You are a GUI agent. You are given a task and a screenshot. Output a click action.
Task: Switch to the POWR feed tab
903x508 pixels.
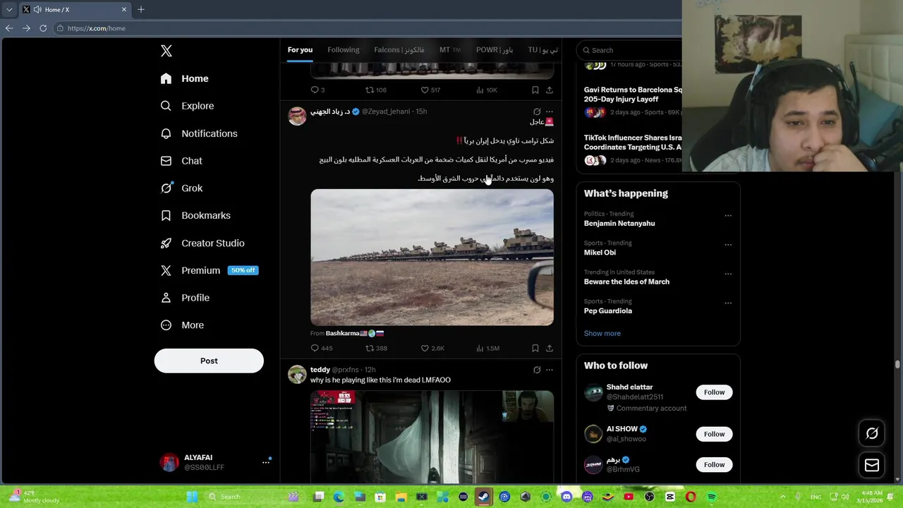pyautogui.click(x=495, y=50)
